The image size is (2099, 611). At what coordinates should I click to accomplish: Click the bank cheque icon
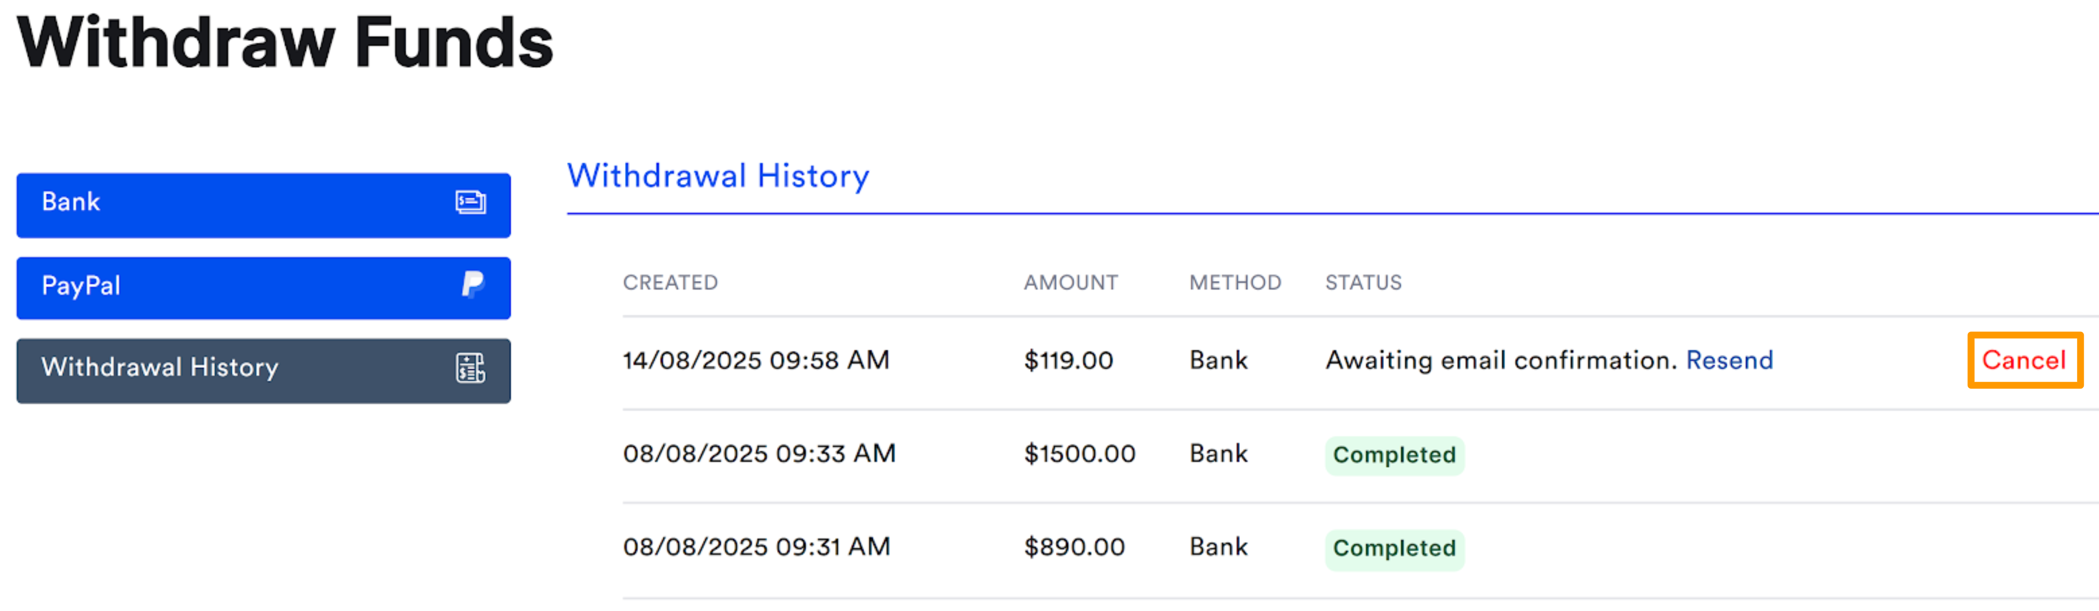[x=470, y=202]
